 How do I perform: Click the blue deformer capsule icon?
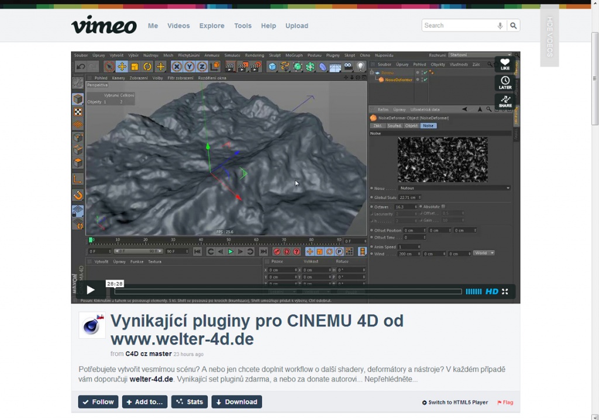click(323, 67)
